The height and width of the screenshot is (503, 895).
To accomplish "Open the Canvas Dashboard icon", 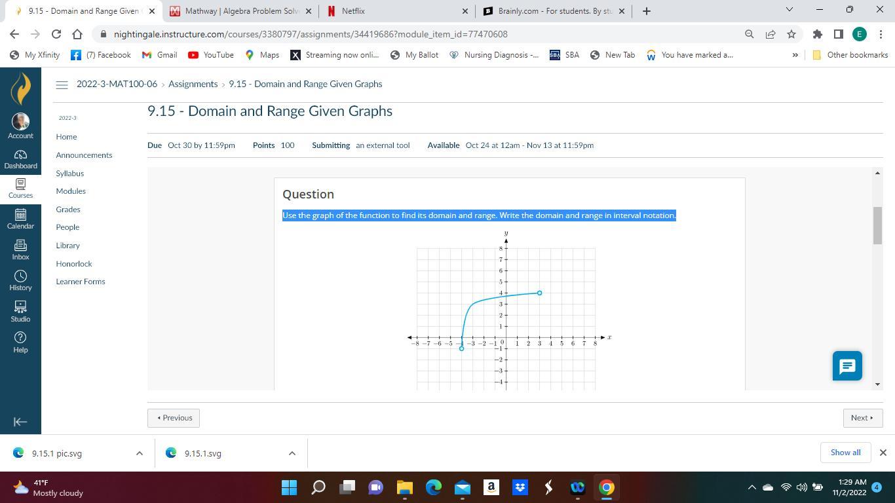I will click(x=20, y=159).
